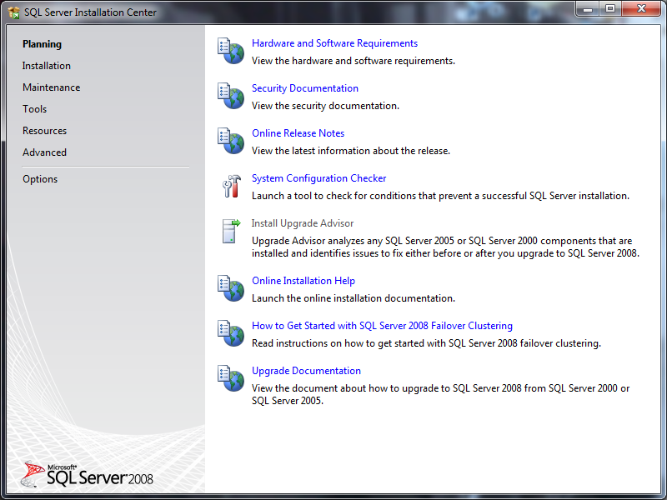
Task: Open the Maintenance category
Action: tap(52, 87)
